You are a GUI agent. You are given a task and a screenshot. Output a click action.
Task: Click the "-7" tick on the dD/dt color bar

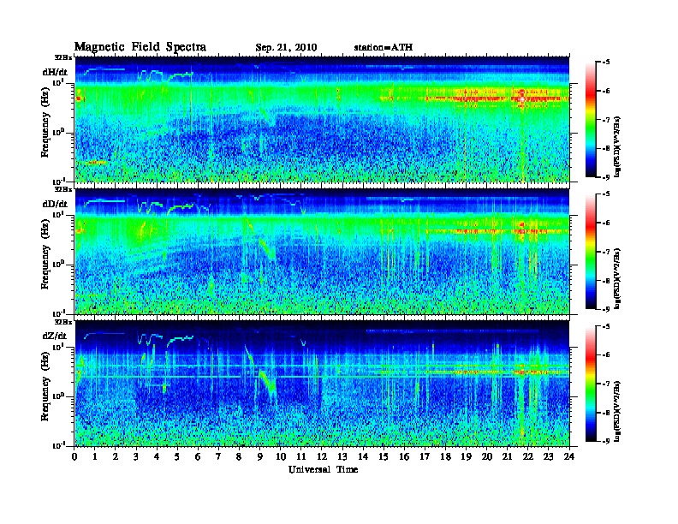click(x=606, y=252)
